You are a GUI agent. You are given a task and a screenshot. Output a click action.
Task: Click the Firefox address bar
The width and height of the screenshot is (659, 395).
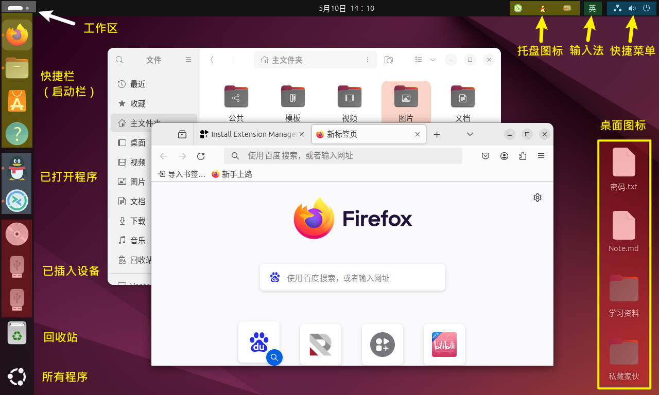[343, 156]
